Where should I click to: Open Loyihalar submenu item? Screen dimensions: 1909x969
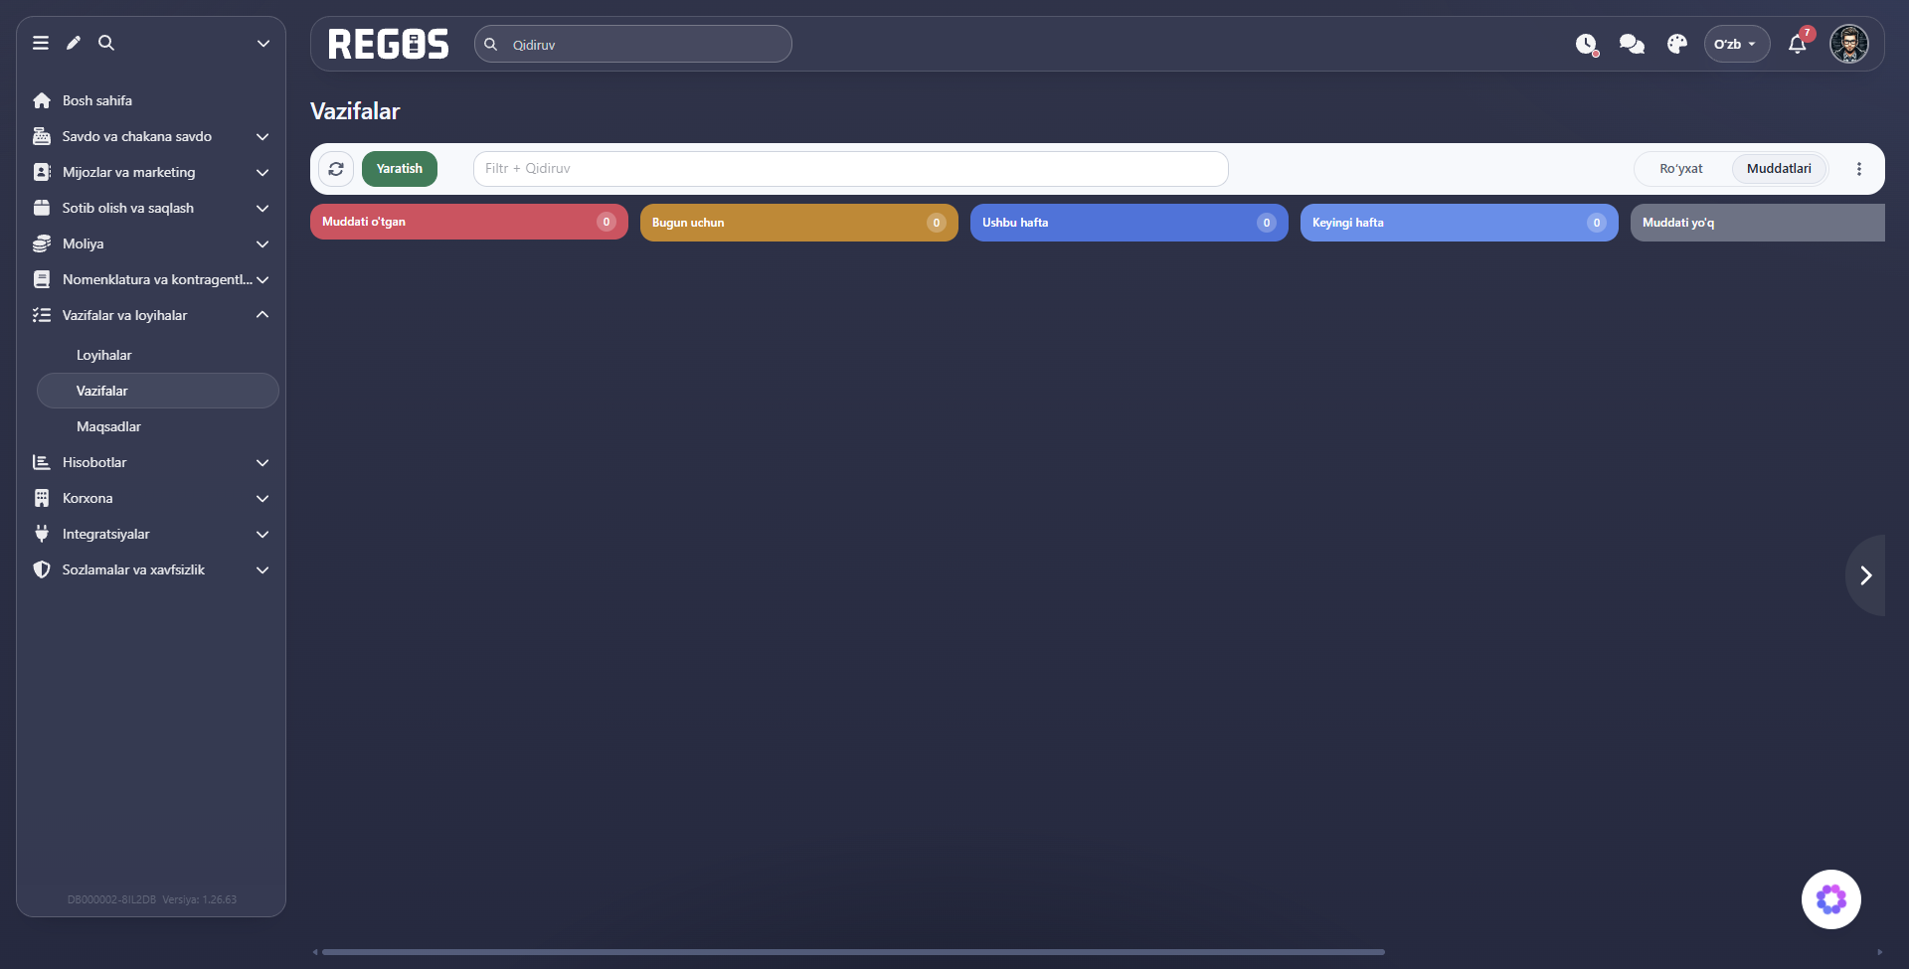[158, 355]
